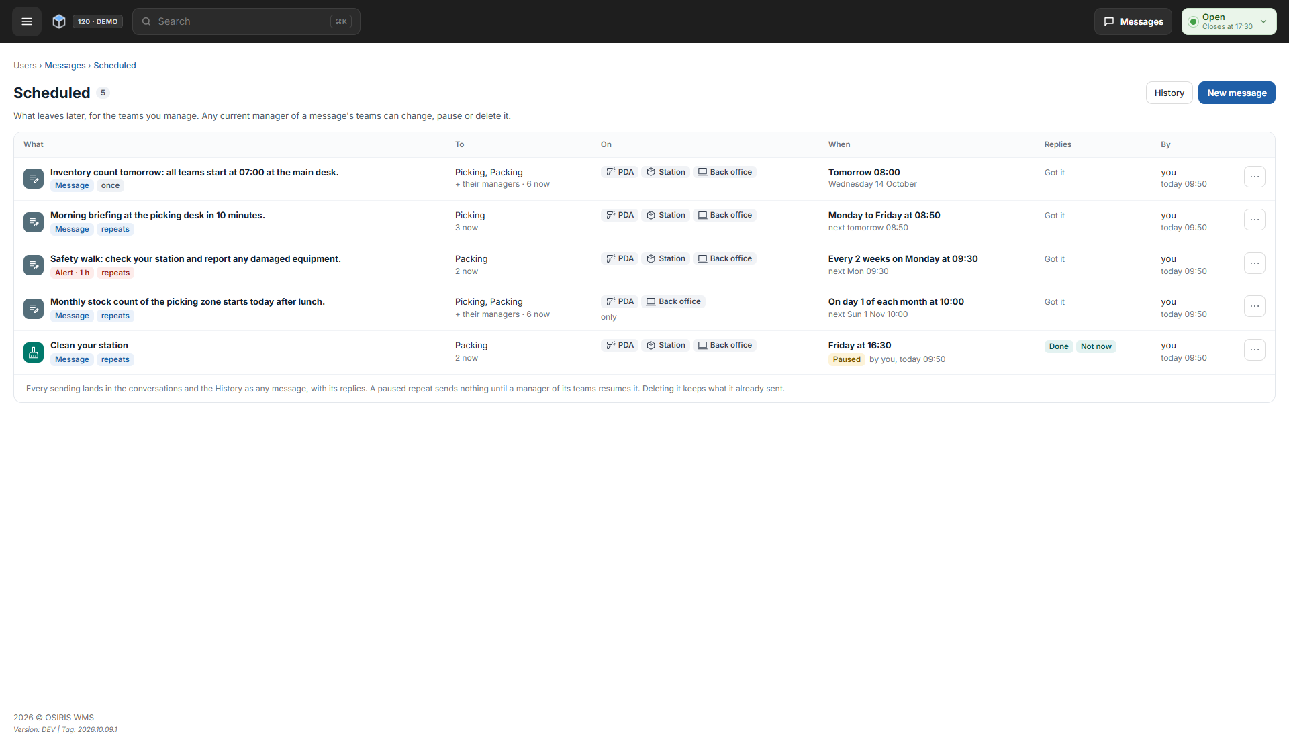Focus the Search input field
1289x752 pixels.
pos(246,21)
